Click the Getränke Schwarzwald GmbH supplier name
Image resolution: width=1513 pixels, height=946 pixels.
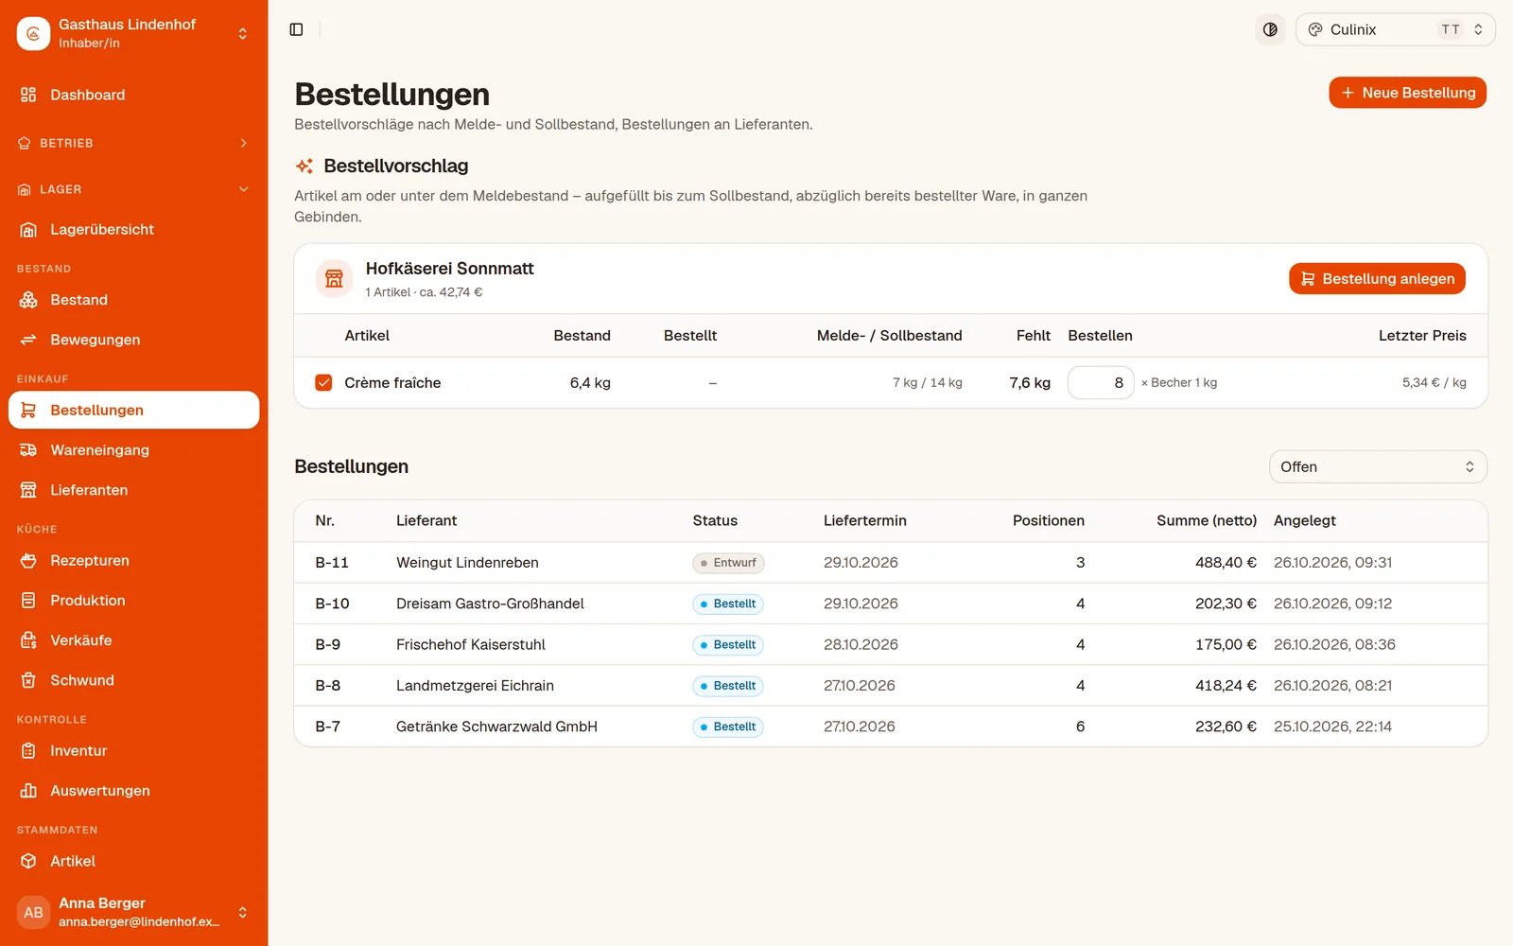point(496,727)
